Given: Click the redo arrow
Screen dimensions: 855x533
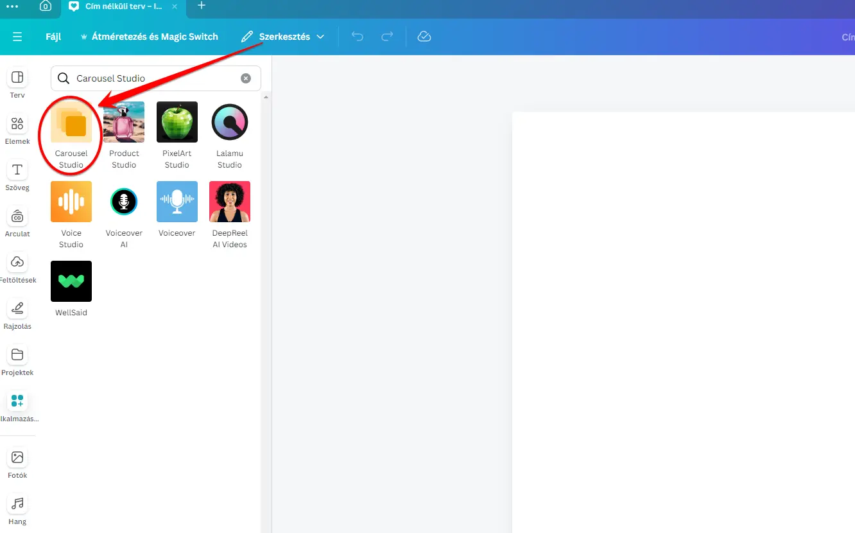Looking at the screenshot, I should click(387, 37).
